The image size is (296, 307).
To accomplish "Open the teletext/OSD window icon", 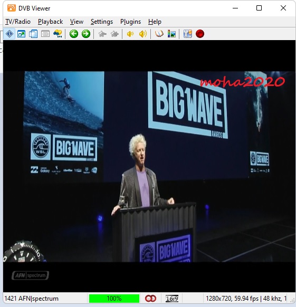I will (45, 34).
